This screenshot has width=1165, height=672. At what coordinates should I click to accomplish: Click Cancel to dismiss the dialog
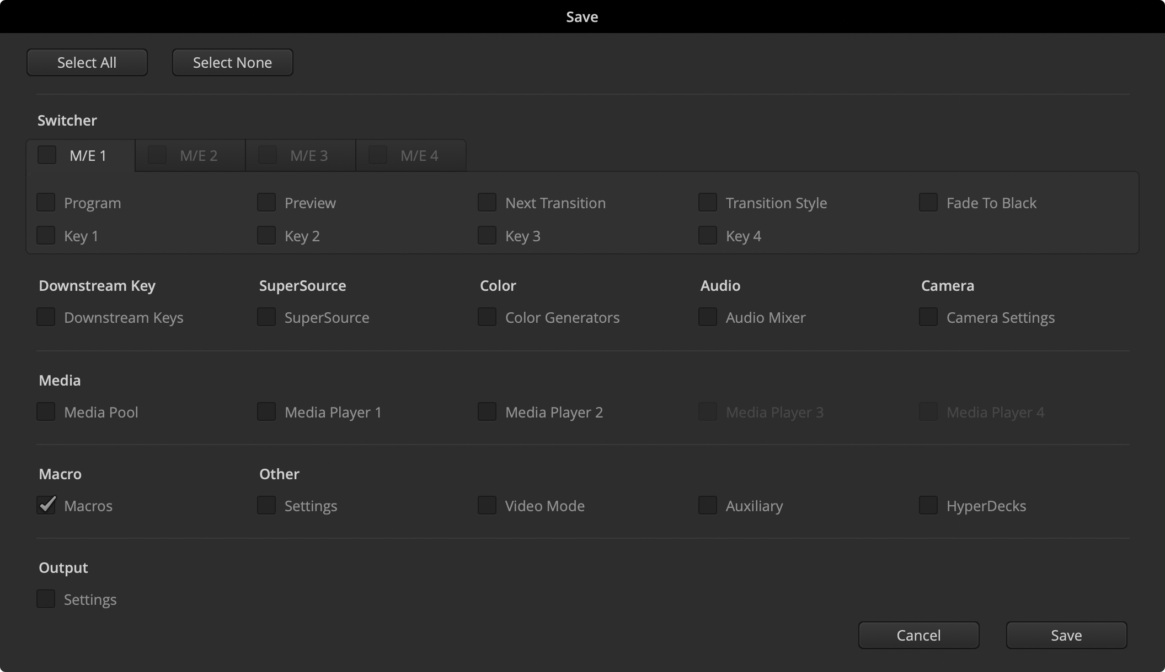918,636
